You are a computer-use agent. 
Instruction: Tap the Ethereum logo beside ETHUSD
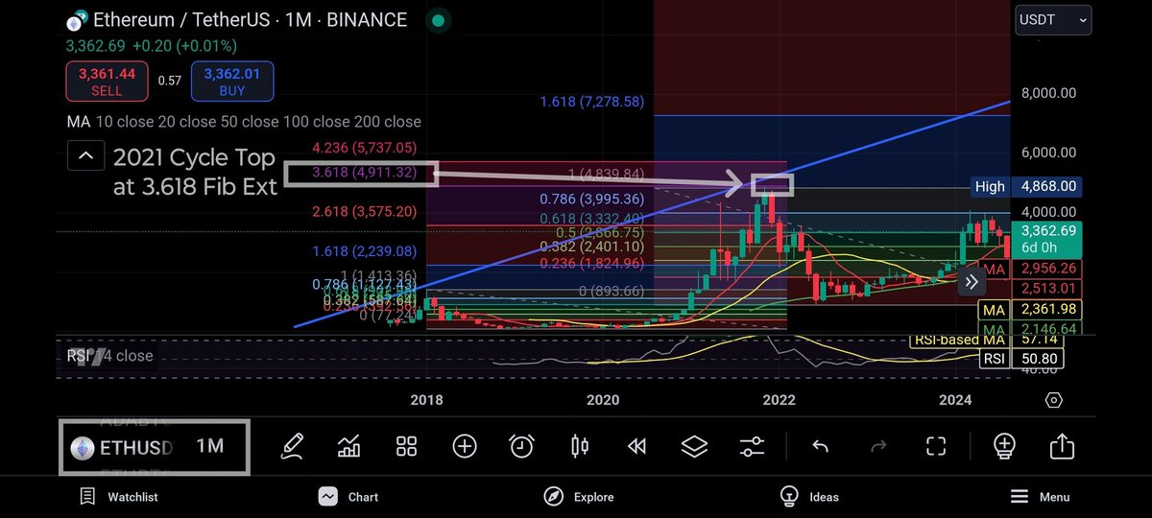pyautogui.click(x=83, y=448)
